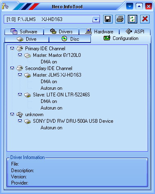The height and width of the screenshot is (194, 155).
Task: Click the Hardware tab's computer icon
Action: pyautogui.click(x=88, y=31)
